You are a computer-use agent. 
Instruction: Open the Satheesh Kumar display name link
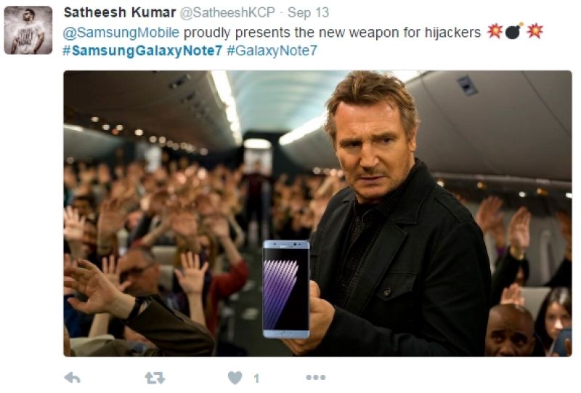[x=120, y=12]
